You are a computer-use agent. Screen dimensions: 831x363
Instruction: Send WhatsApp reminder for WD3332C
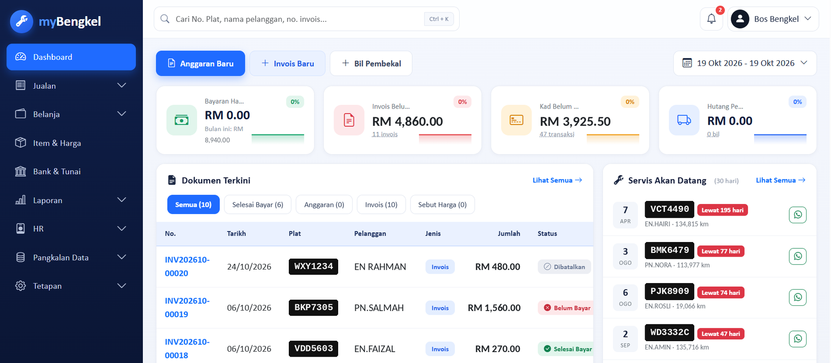click(798, 339)
